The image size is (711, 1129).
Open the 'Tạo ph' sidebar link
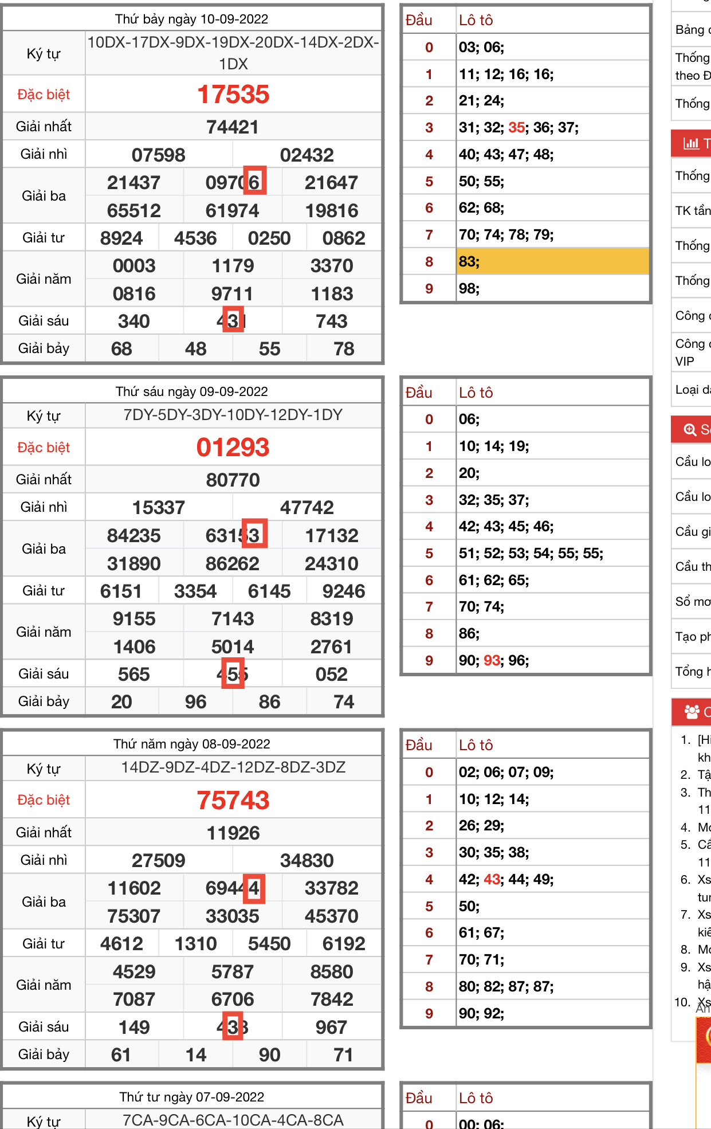point(693,636)
